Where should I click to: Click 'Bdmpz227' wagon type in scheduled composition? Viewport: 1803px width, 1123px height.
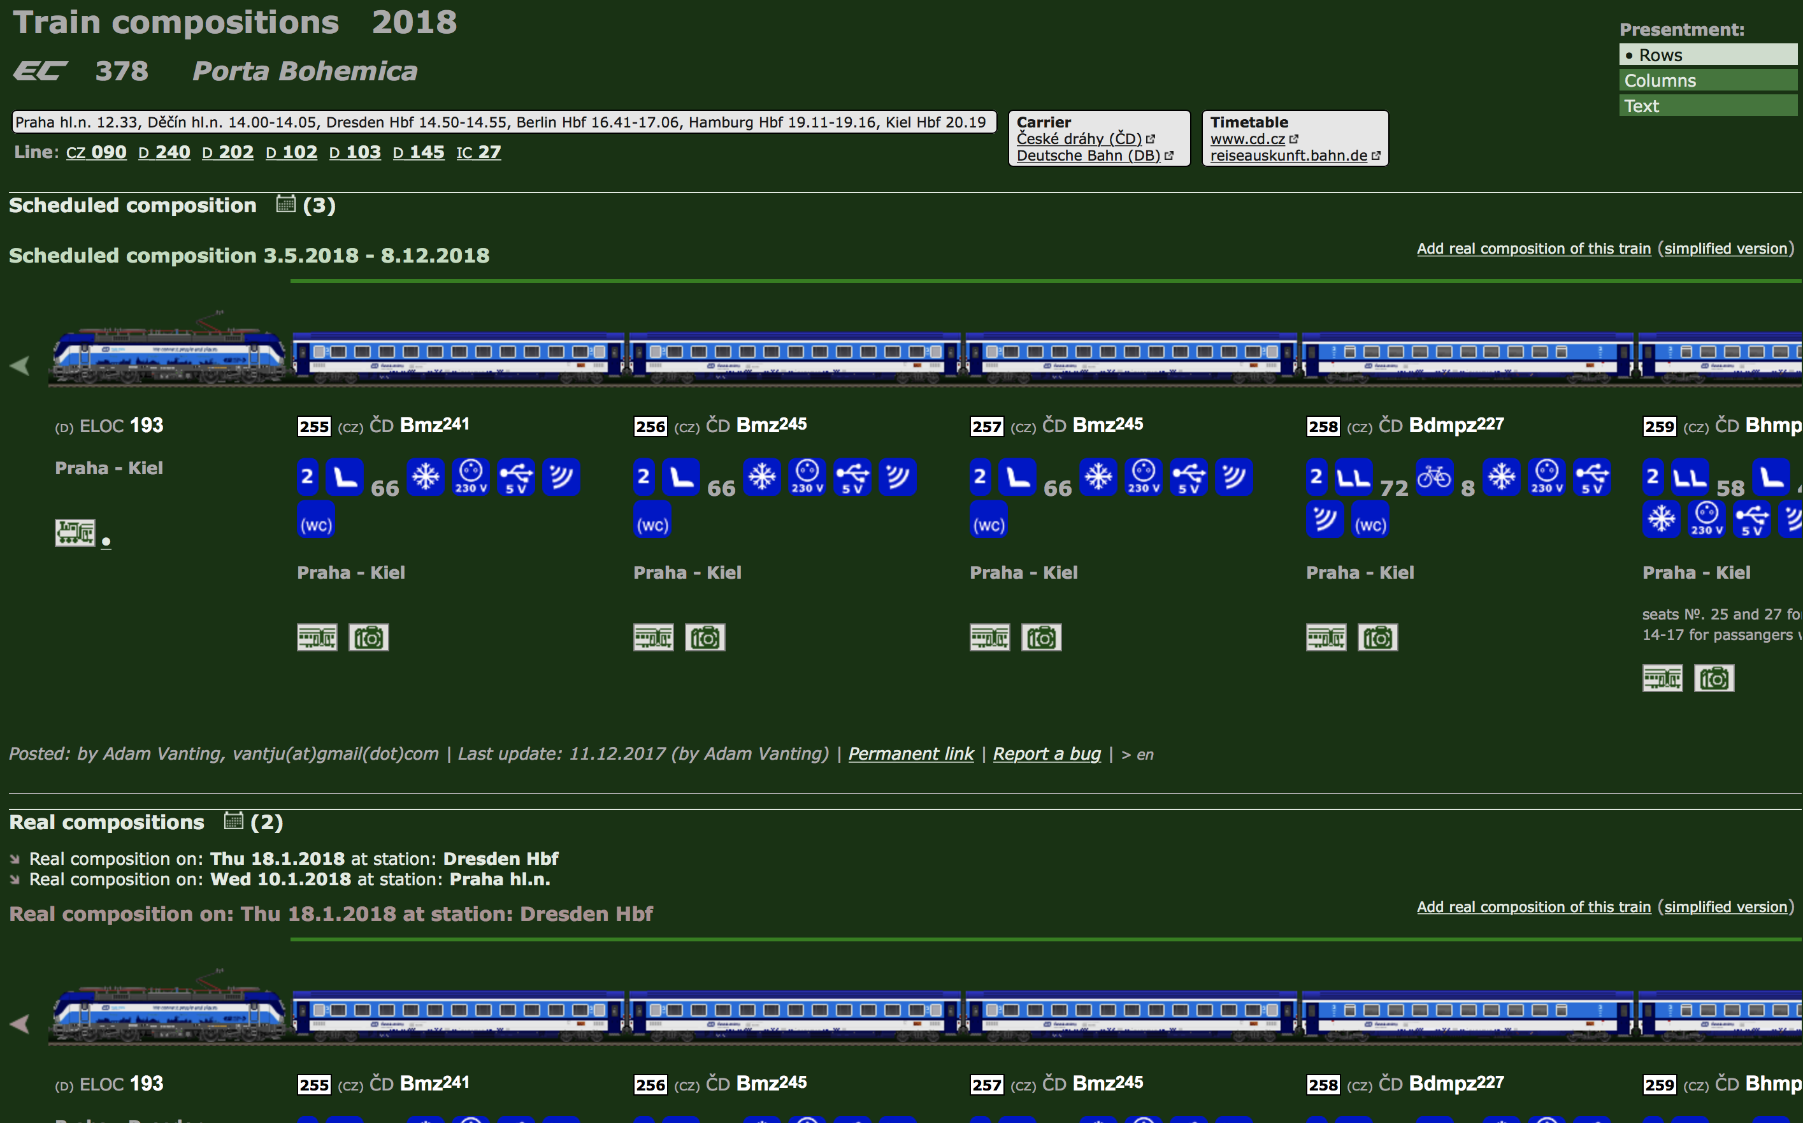[x=1456, y=425]
